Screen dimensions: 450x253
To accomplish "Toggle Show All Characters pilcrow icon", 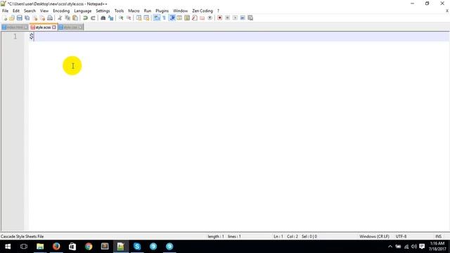I will click(164, 18).
